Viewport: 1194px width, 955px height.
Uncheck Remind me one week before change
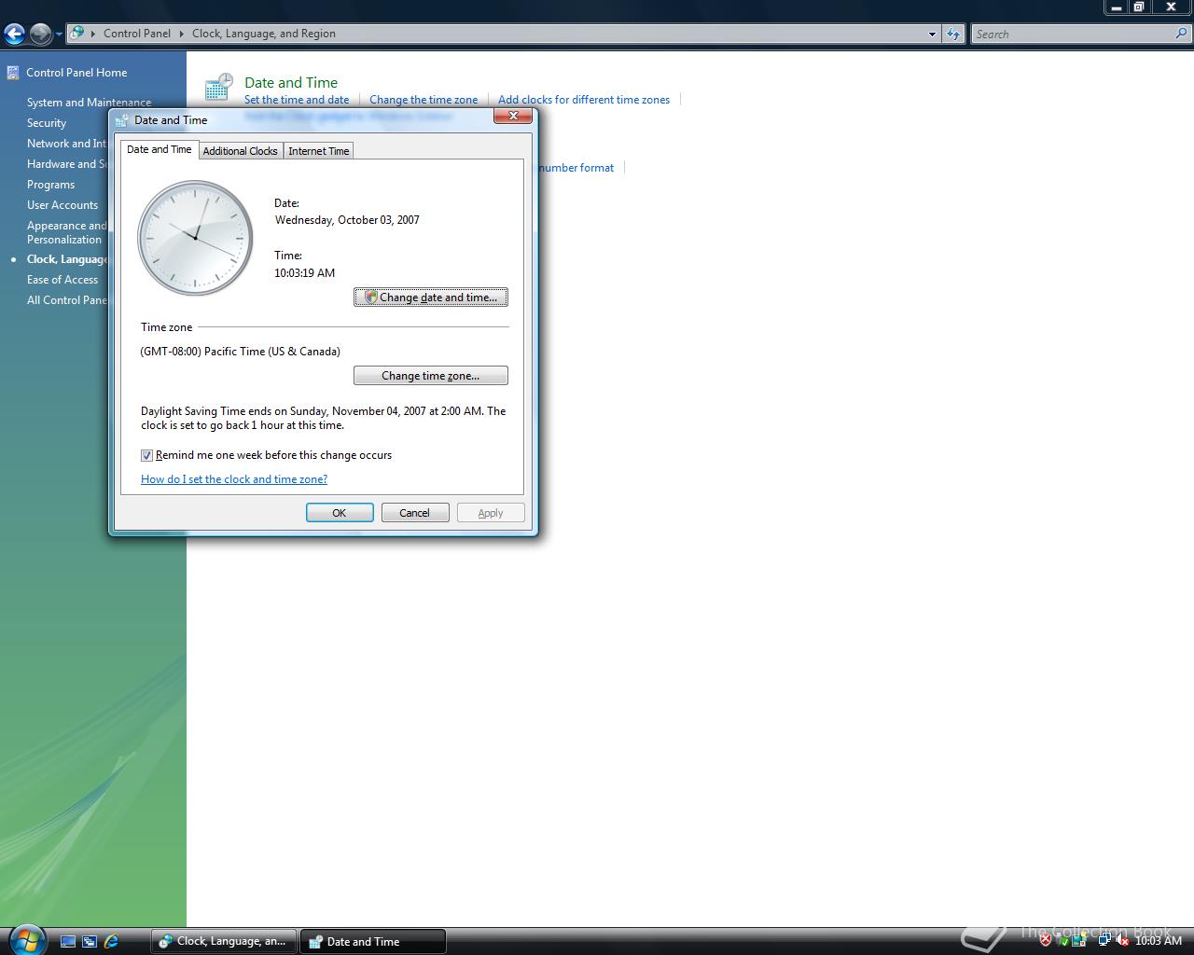pyautogui.click(x=146, y=455)
